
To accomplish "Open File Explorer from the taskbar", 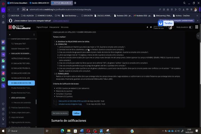I will coord(69,131).
